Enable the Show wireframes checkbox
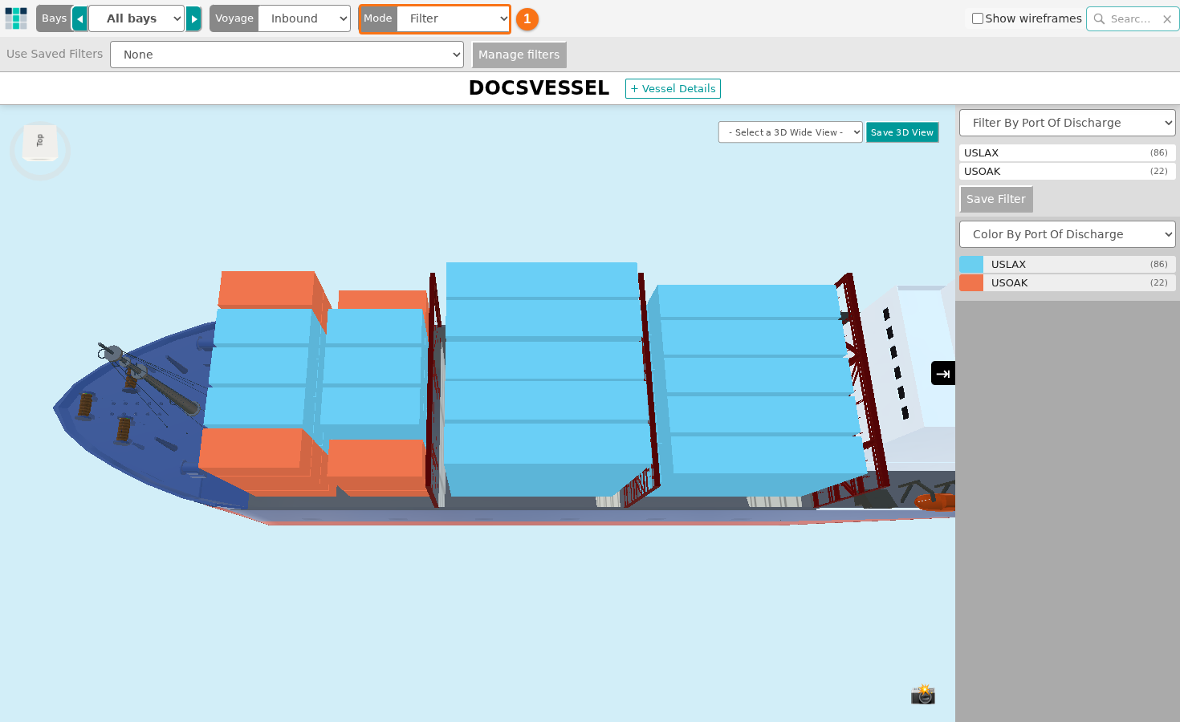 point(978,18)
